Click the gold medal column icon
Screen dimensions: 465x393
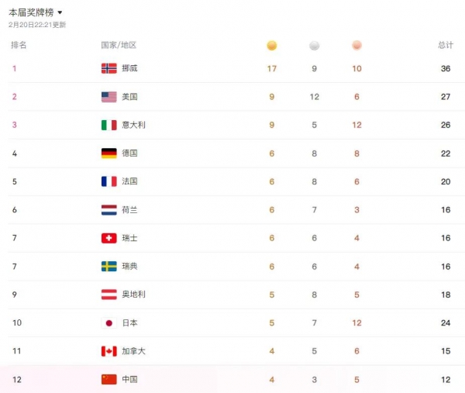point(271,46)
